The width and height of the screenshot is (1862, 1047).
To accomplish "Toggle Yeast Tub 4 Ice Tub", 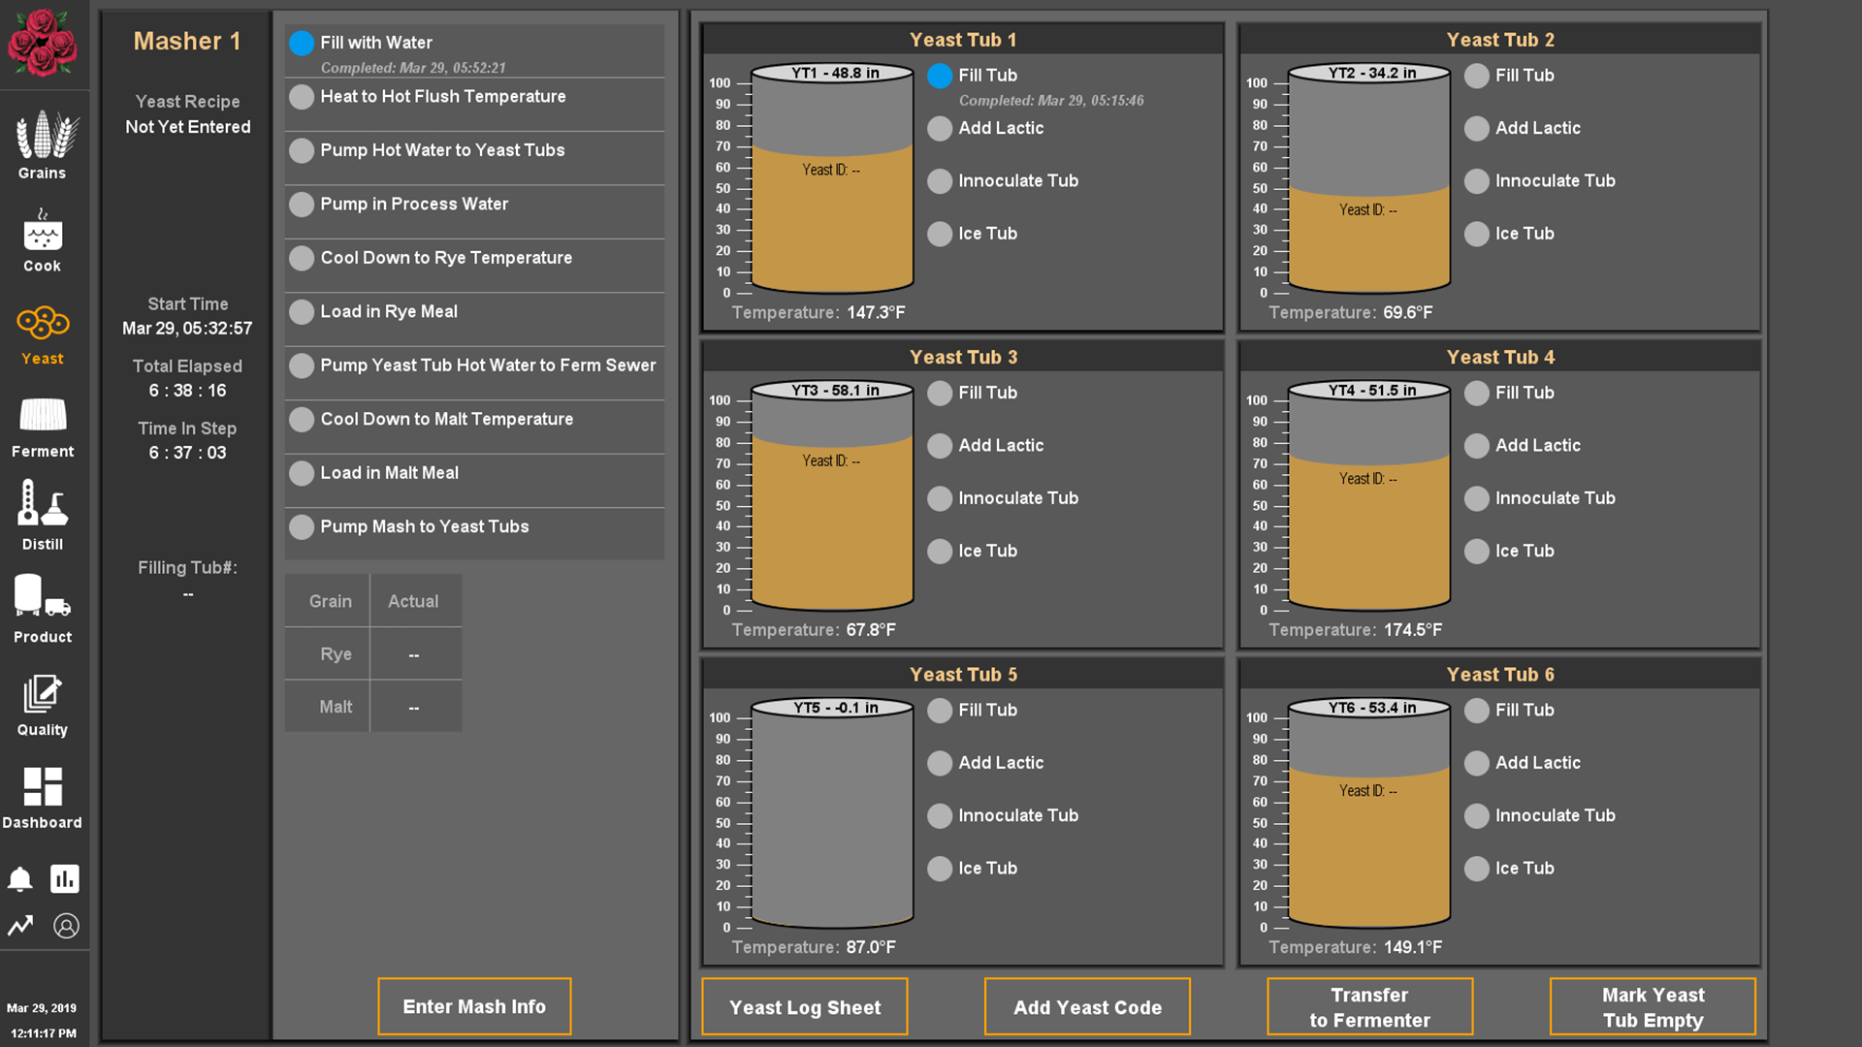I will 1477,551.
